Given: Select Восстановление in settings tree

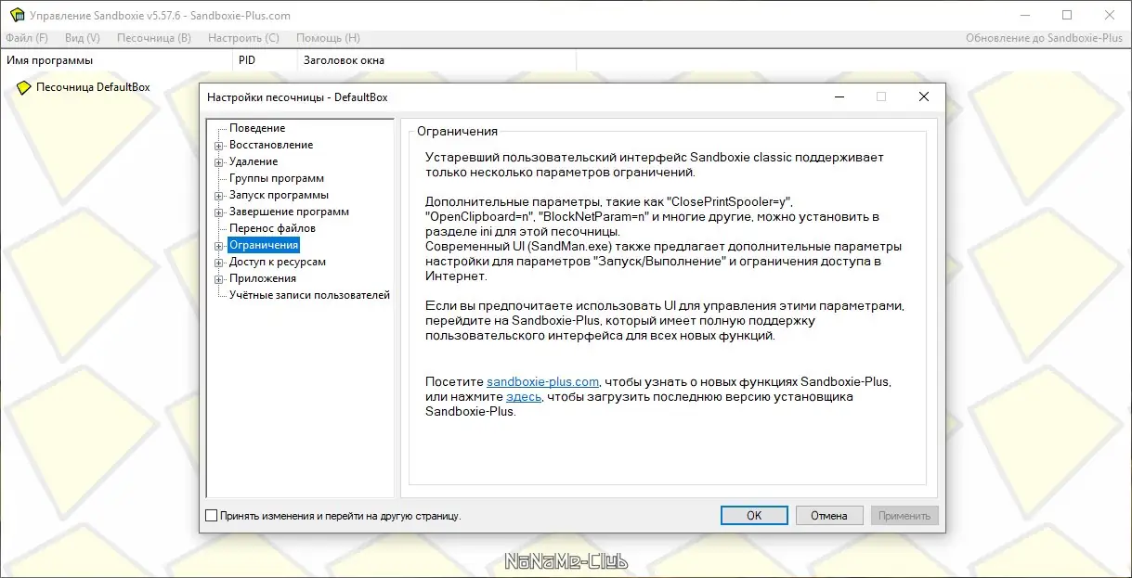Looking at the screenshot, I should click(x=271, y=145).
